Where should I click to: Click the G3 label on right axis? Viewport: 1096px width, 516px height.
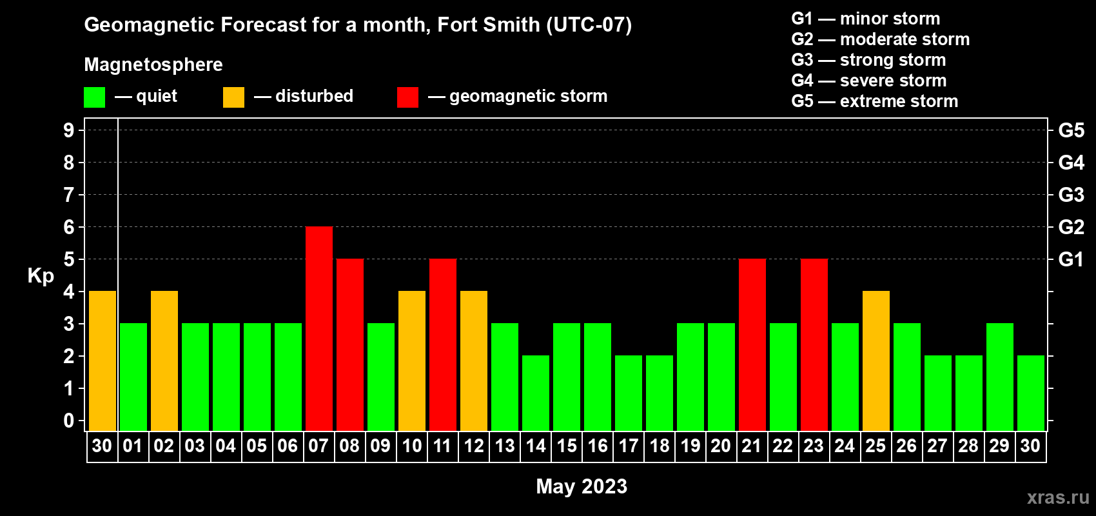(x=1072, y=195)
